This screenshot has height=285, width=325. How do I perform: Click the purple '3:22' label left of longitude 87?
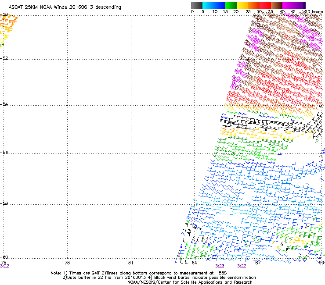pos(242,266)
